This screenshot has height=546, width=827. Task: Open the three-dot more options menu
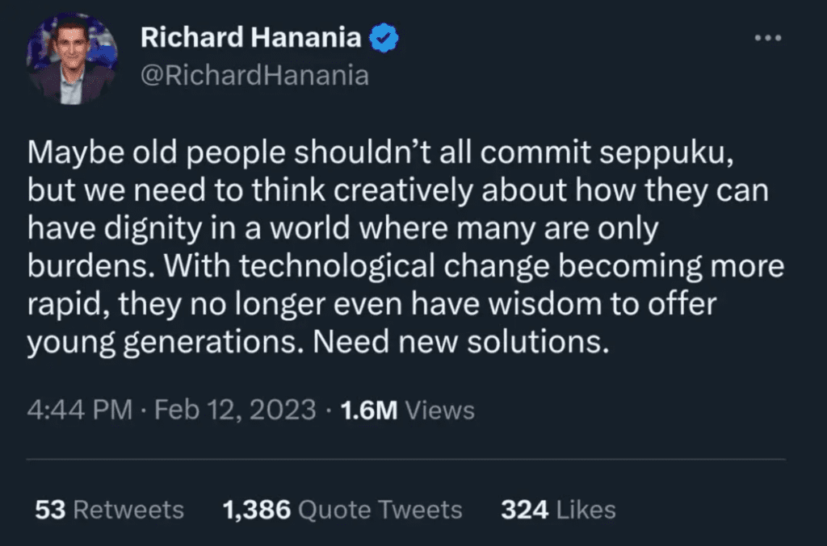point(766,38)
